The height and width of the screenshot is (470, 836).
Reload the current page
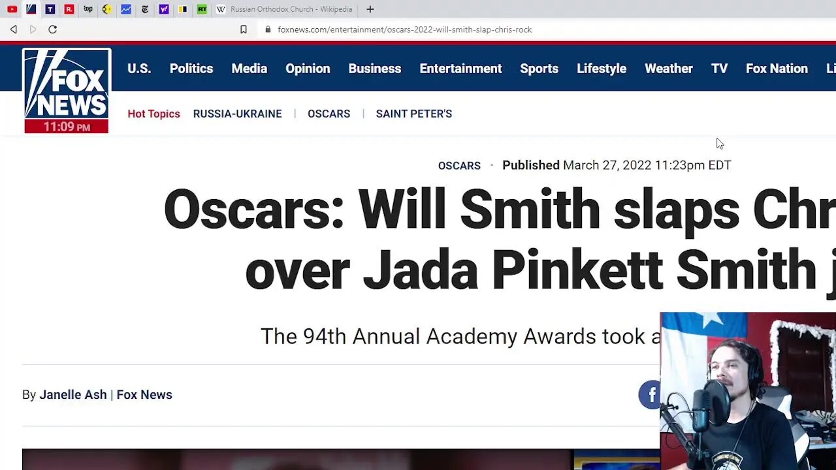click(x=52, y=29)
